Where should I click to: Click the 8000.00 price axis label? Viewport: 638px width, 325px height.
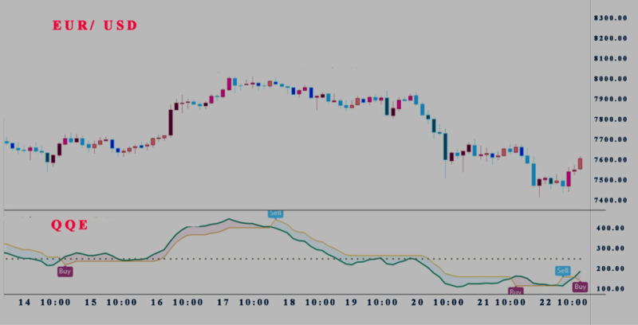610,79
